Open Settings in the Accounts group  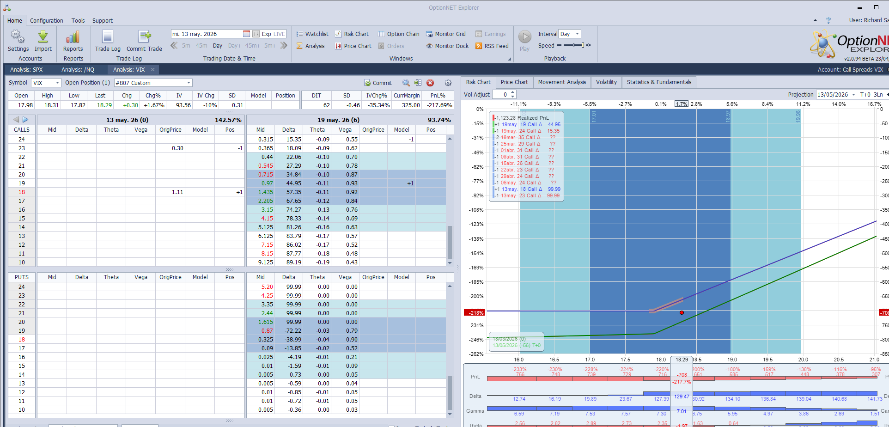(18, 41)
